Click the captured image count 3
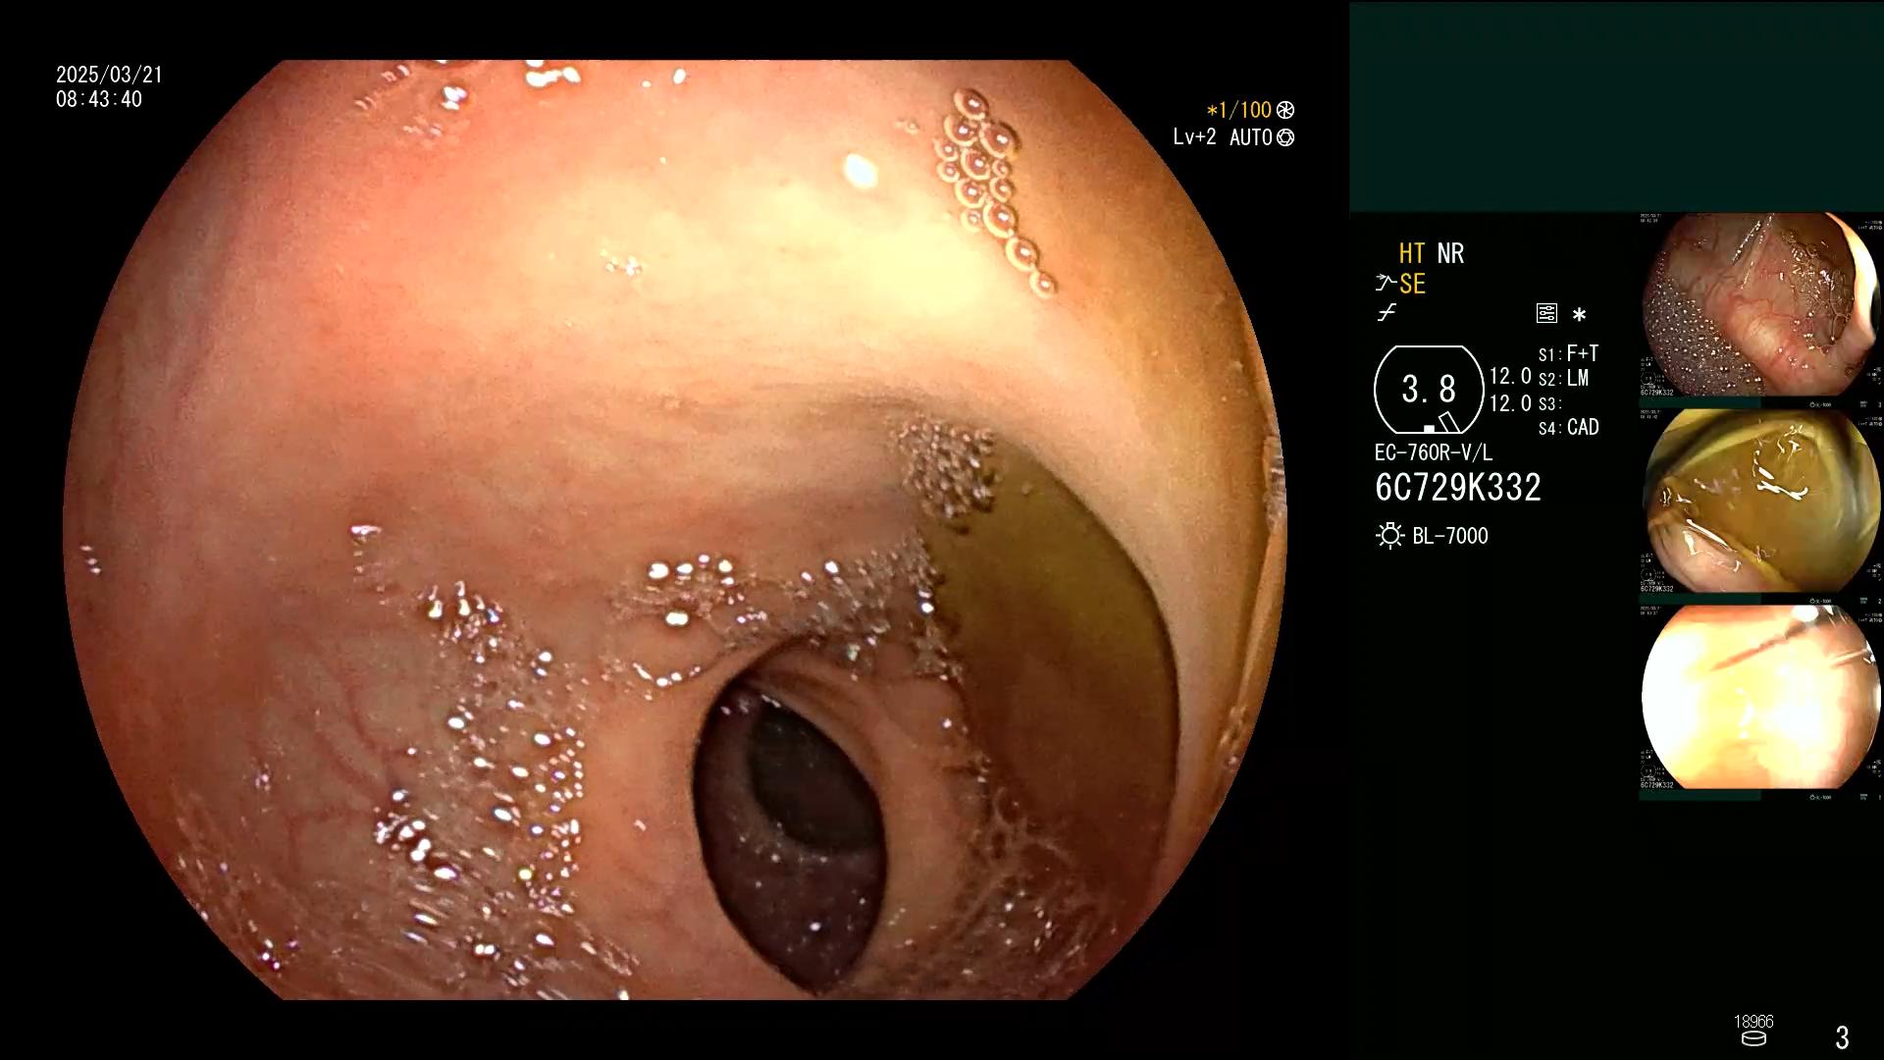This screenshot has height=1060, width=1884. click(1842, 1037)
